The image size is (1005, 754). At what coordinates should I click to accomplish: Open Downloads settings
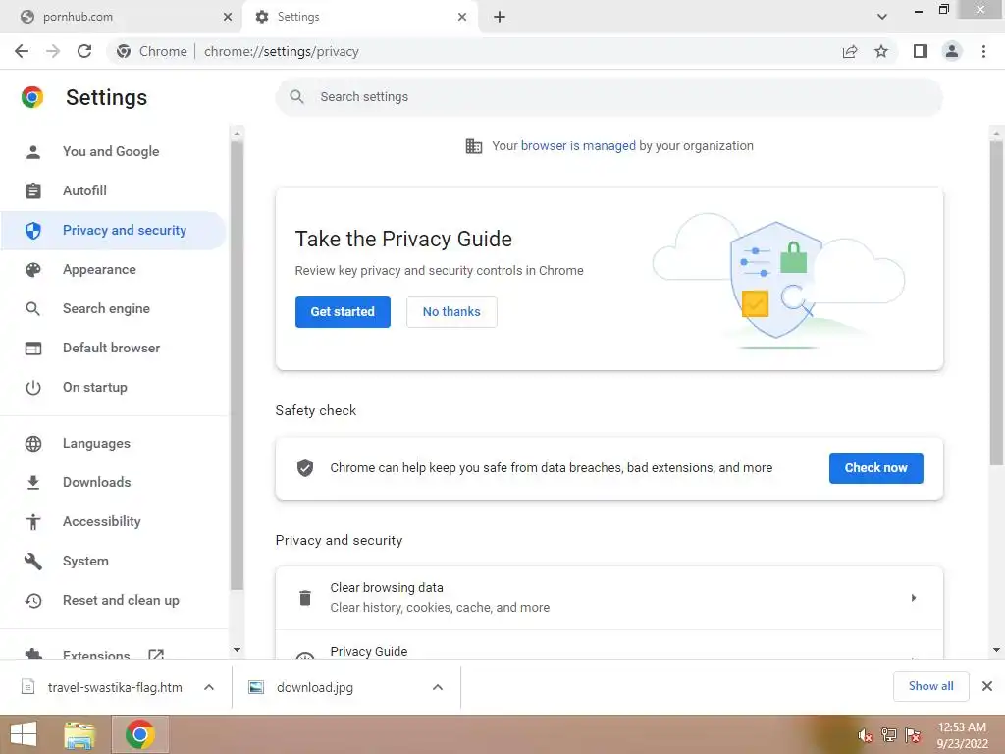tap(97, 482)
